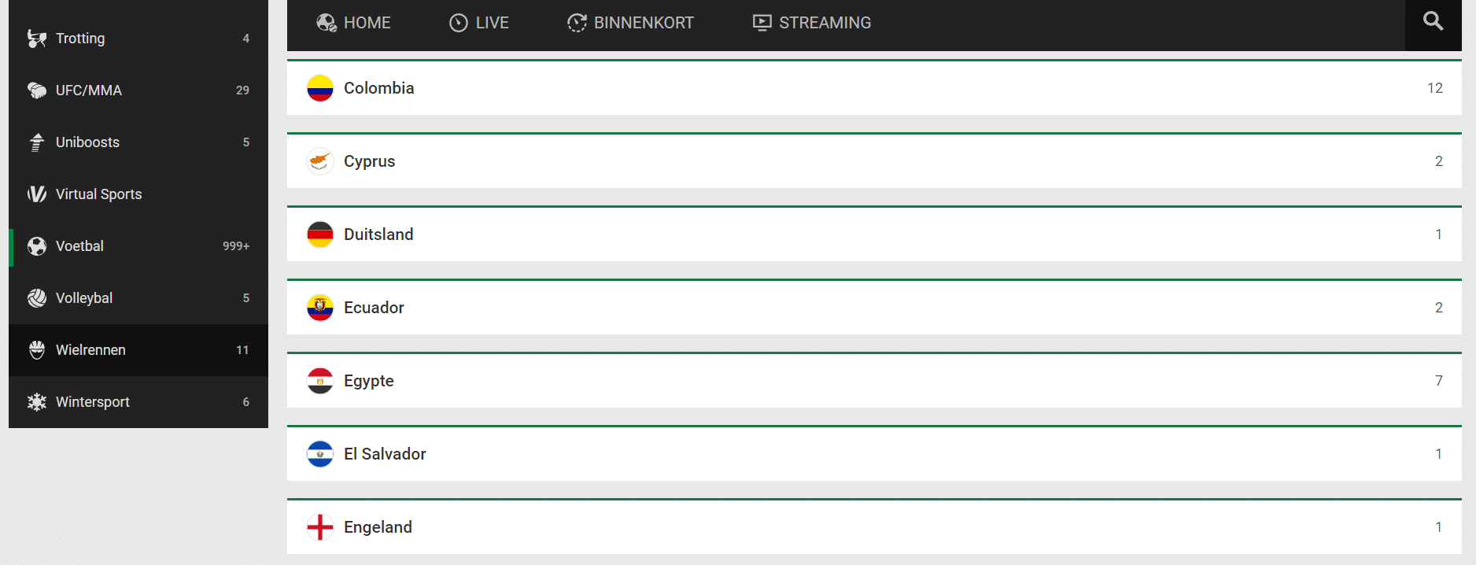Screen dimensions: 1476x565
Task: Switch to the LIVE tab
Action: tap(479, 23)
